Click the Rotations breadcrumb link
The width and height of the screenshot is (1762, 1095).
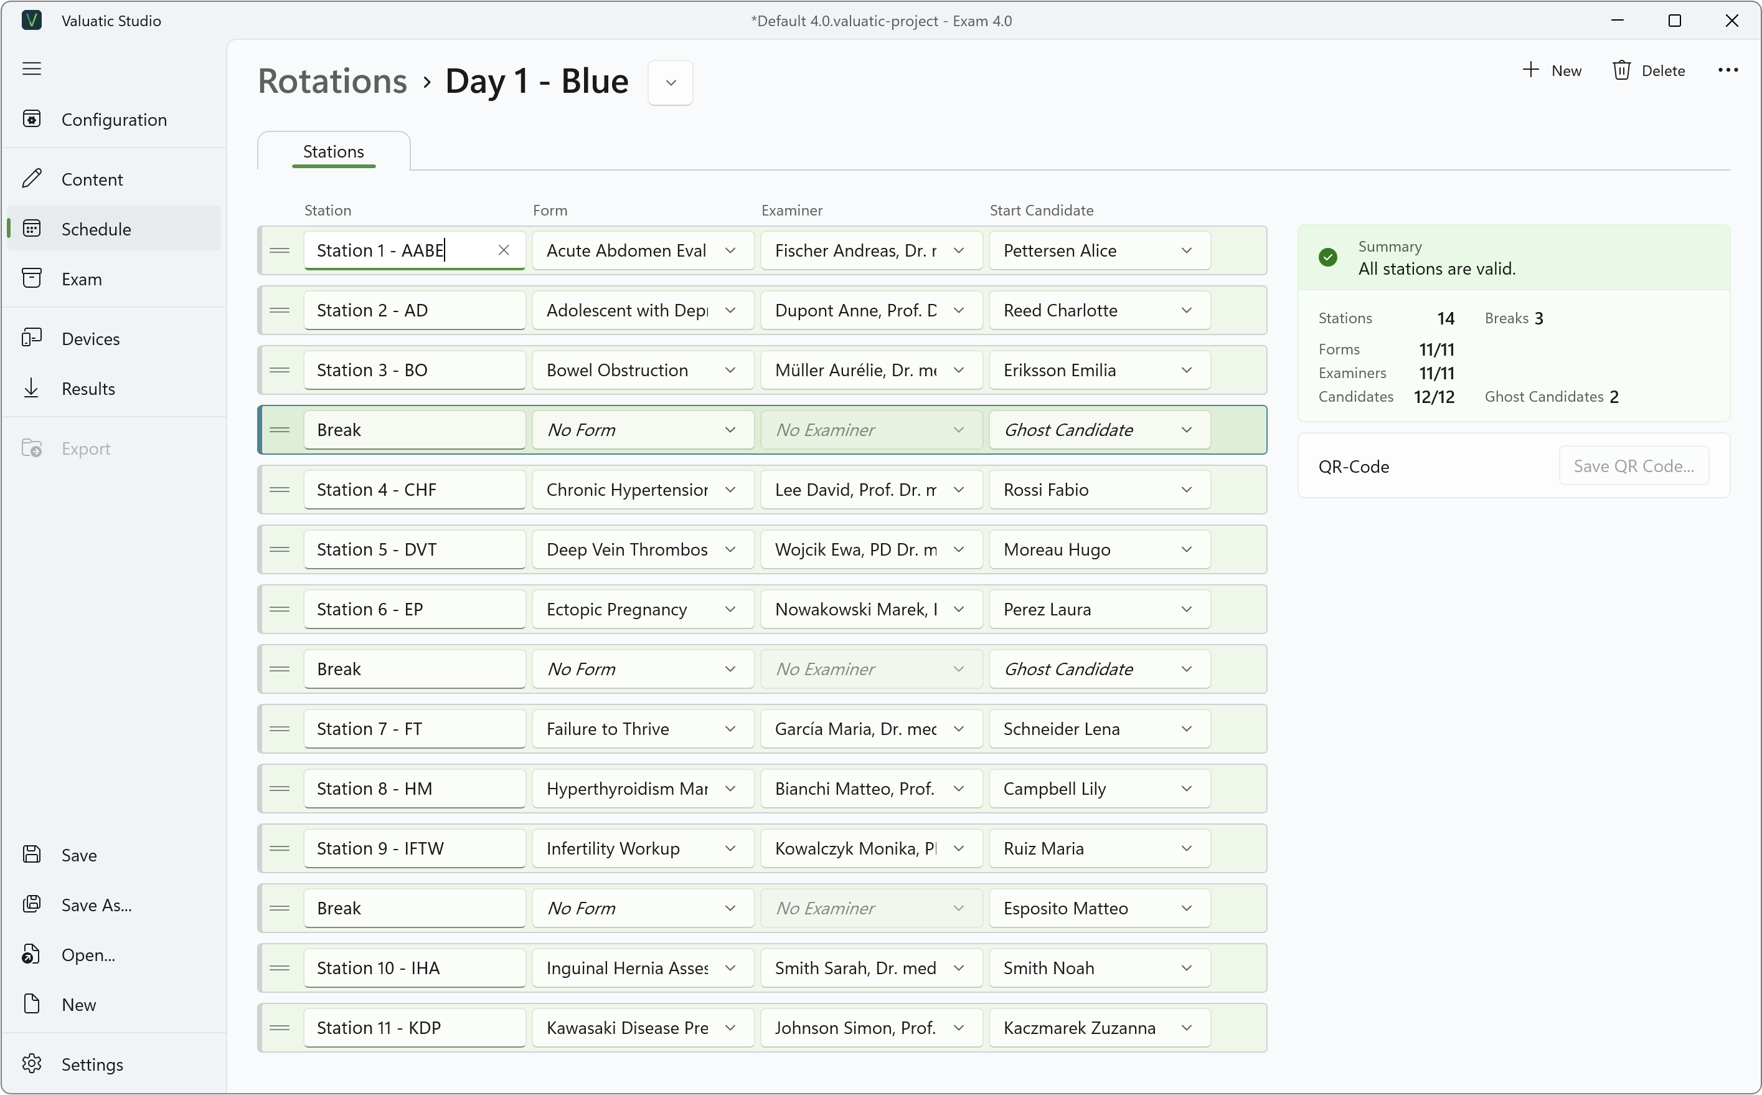[332, 81]
